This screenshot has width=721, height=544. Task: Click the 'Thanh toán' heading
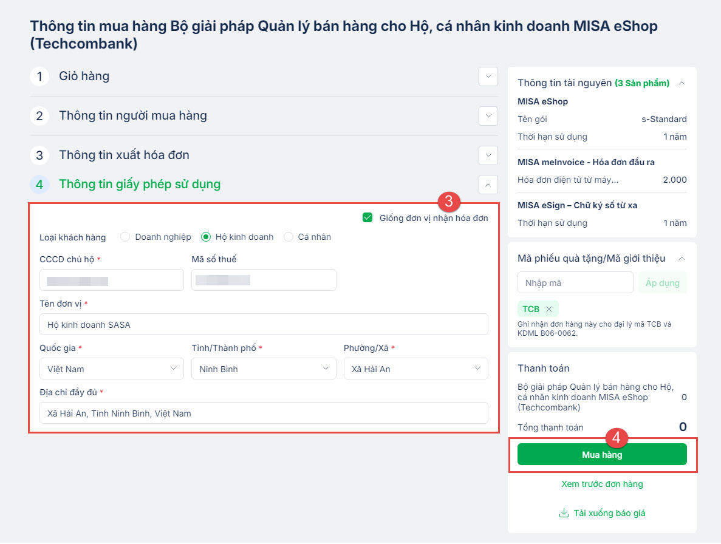point(544,369)
